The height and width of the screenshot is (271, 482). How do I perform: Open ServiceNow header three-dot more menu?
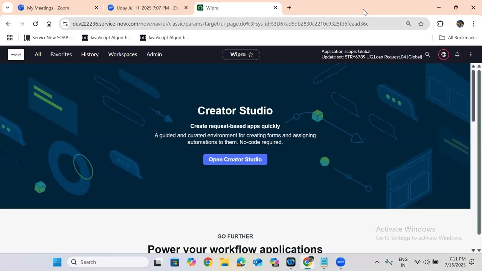click(x=471, y=55)
